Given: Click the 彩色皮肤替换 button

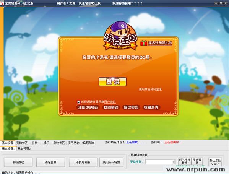Looking at the screenshot, I should 185,161.
